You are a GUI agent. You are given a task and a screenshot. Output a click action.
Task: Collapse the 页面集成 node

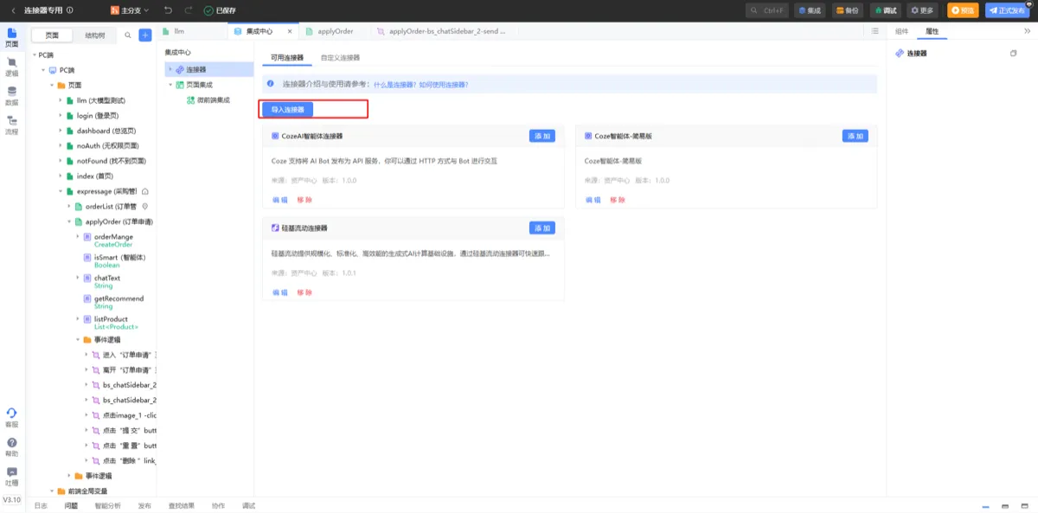click(x=170, y=85)
